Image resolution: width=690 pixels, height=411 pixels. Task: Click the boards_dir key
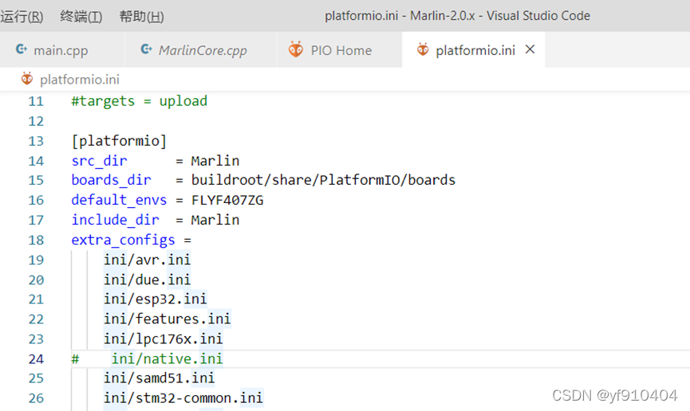click(x=111, y=180)
